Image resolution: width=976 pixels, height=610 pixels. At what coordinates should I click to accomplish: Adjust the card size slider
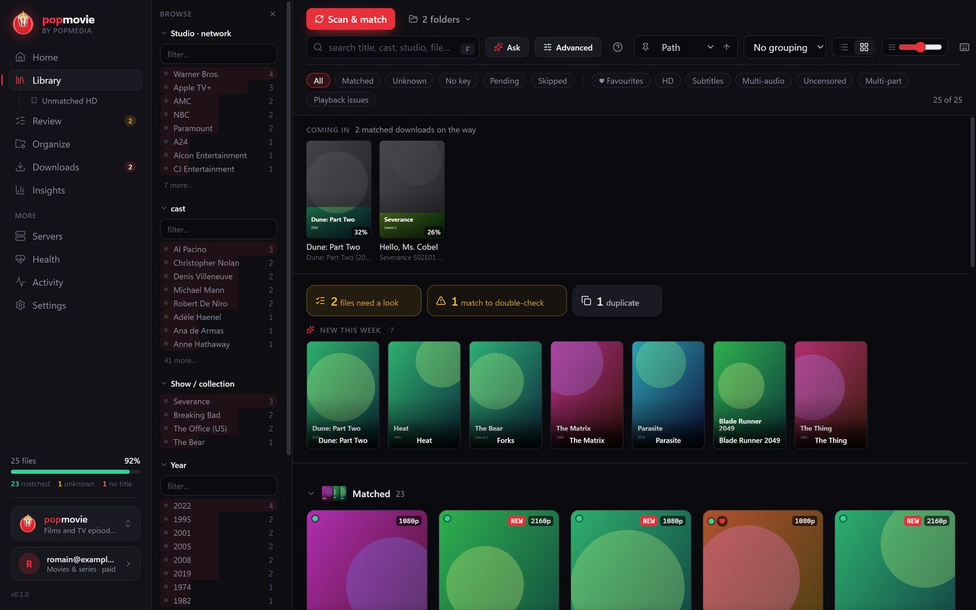click(920, 47)
